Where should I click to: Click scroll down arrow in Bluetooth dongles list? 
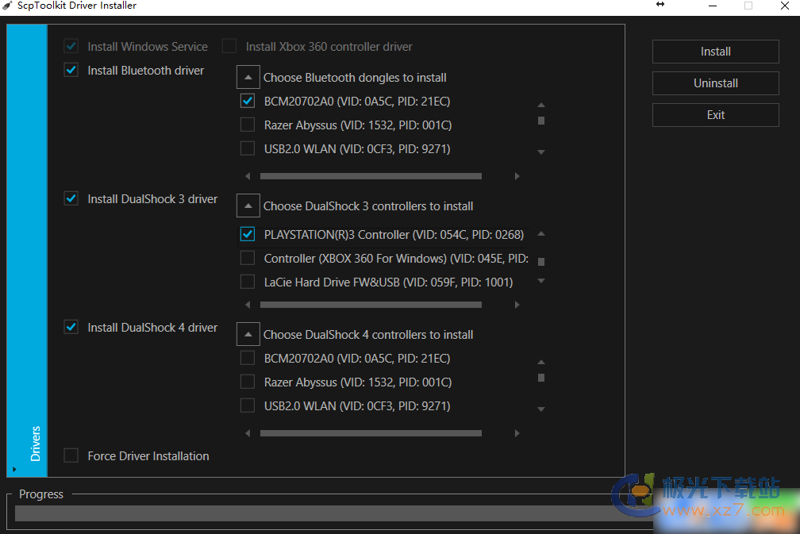click(541, 152)
